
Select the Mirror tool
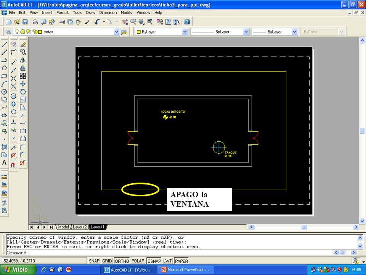[x=23, y=60]
